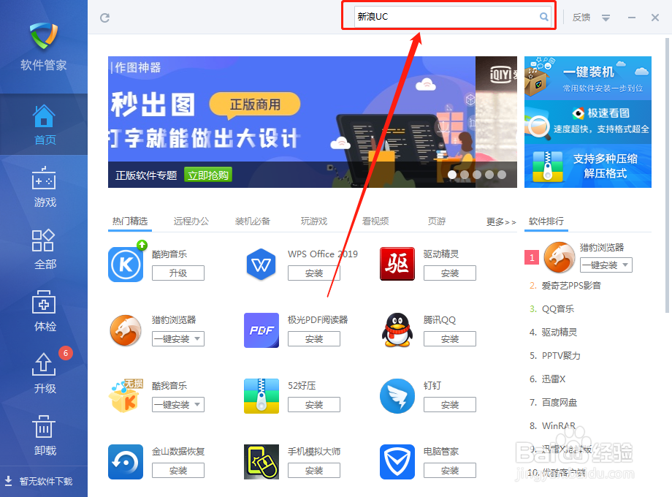Open the 升级 panel with 6 updates
672x497 pixels.
pos(44,373)
